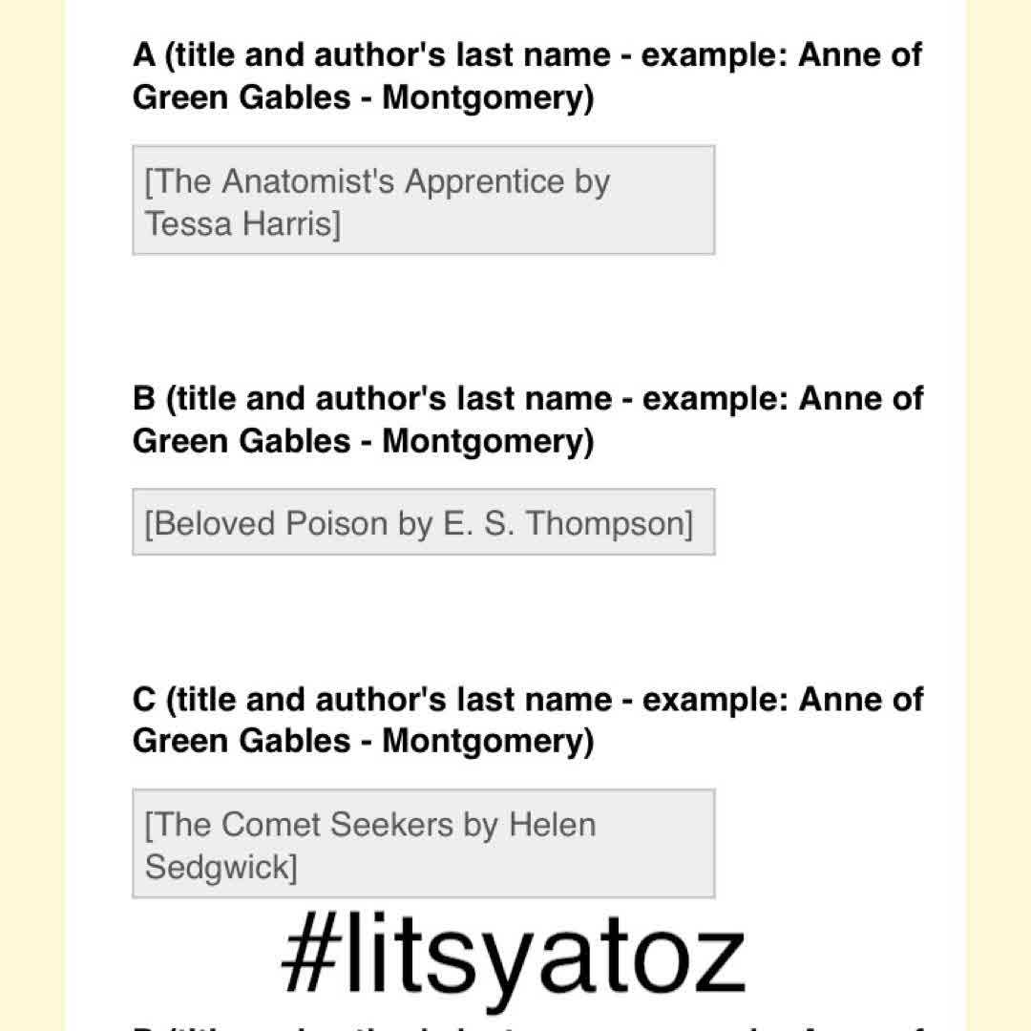The image size is (1031, 1031).
Task: Click "Green Gables - Montgomery)" under question C
Action: [x=363, y=742]
